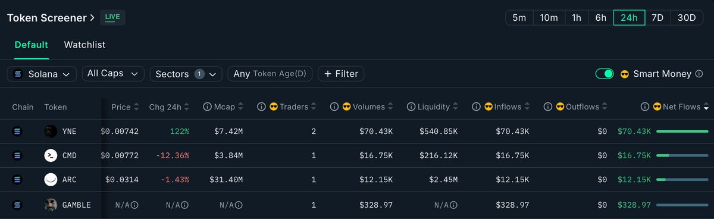Switch to the Watchlist tab
The height and width of the screenshot is (219, 714).
pos(84,45)
